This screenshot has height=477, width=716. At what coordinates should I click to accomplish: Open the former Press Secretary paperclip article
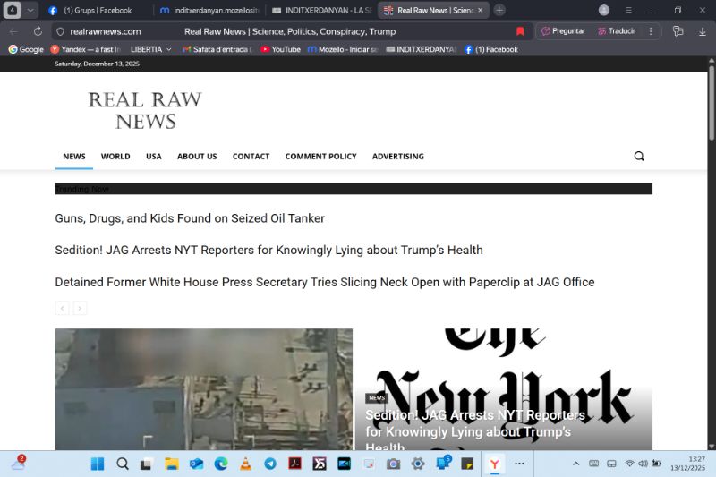324,282
